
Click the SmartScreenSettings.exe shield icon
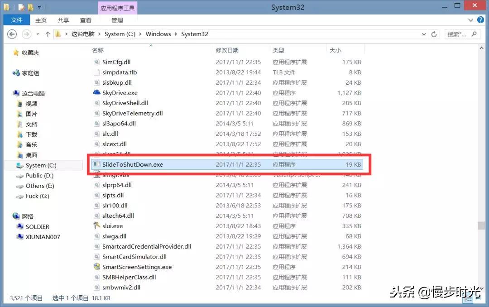(96, 267)
